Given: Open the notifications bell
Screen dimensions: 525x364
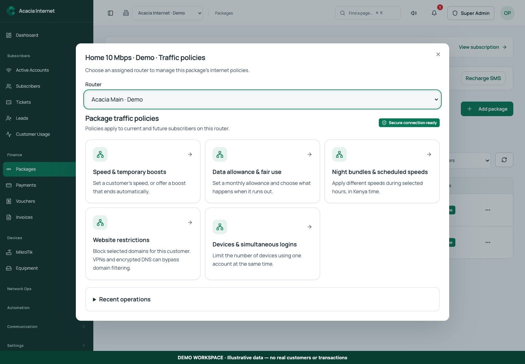Looking at the screenshot, I should click(x=434, y=13).
